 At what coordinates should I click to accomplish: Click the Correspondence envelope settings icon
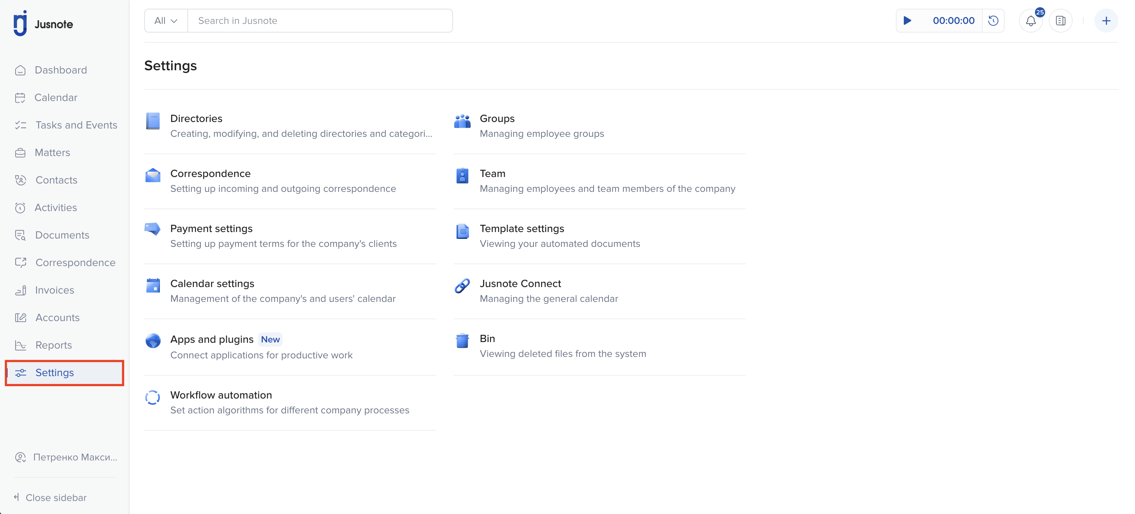point(153,176)
